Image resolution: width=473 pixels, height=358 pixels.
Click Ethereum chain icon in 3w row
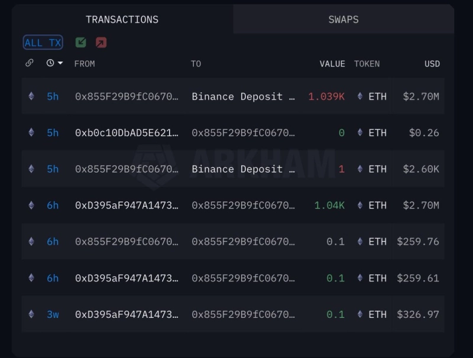31,314
